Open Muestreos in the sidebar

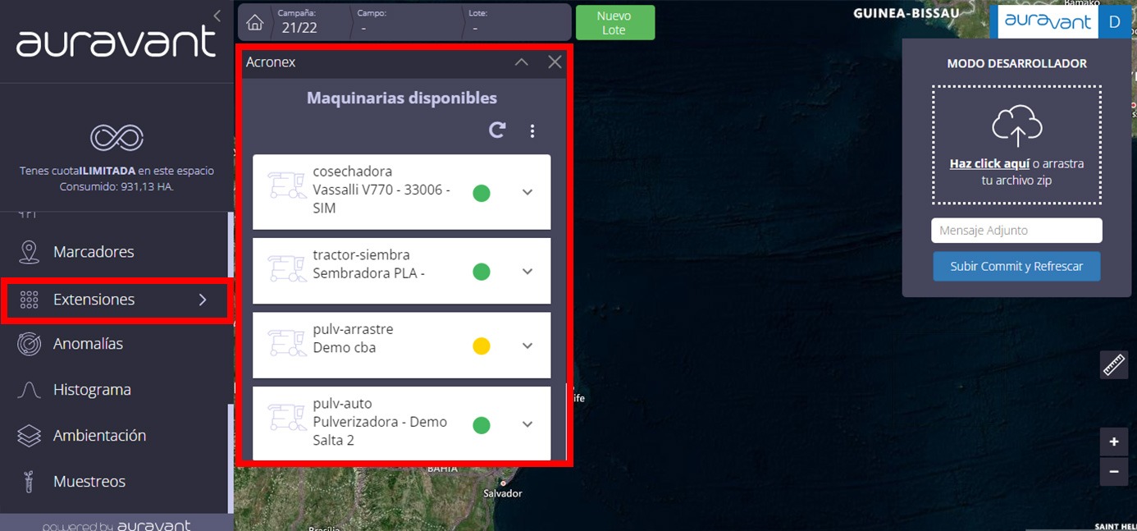[115, 482]
